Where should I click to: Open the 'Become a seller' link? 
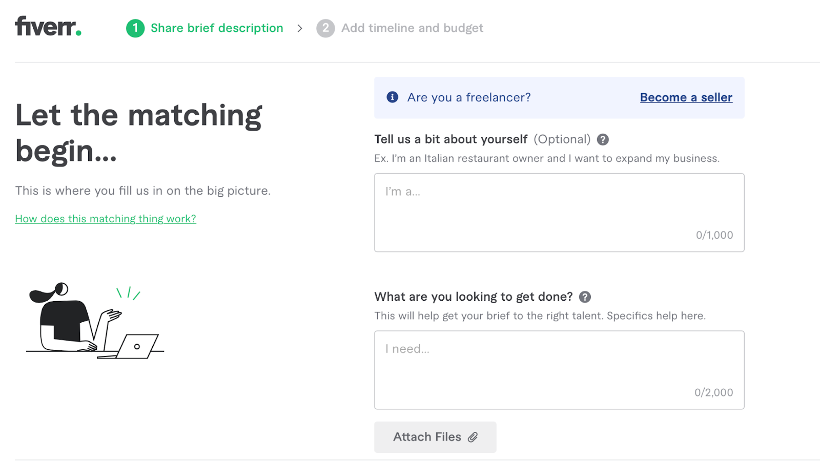686,97
